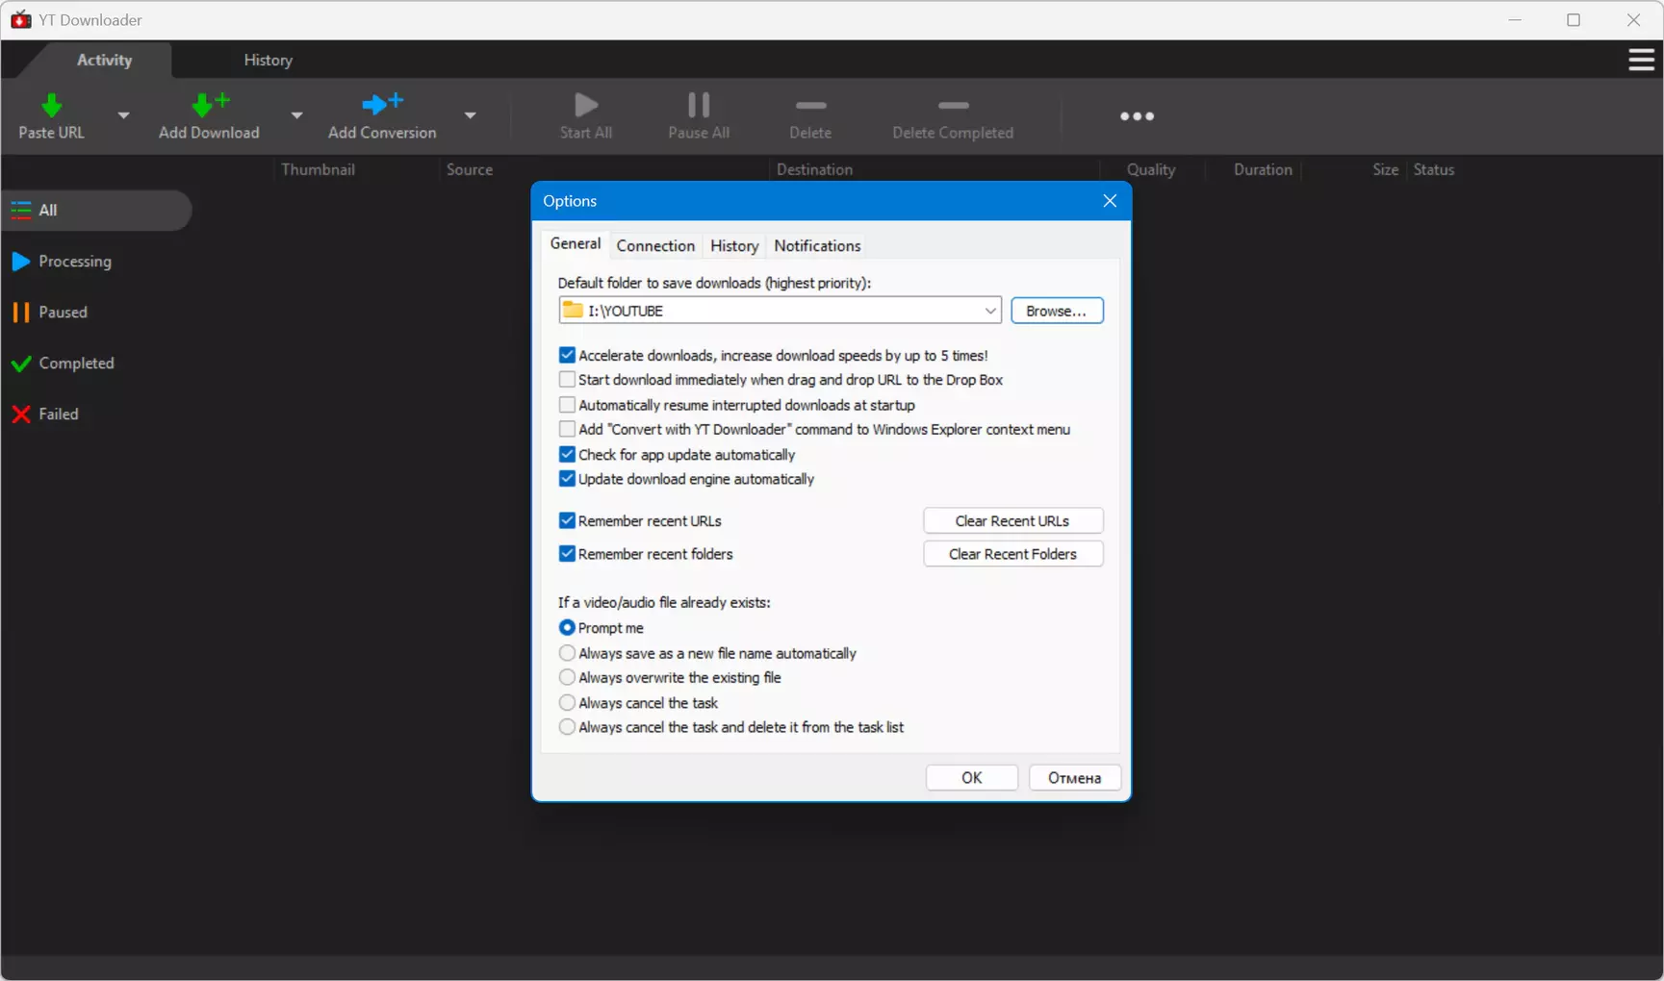
Task: Click the Browse... button
Action: click(x=1057, y=311)
